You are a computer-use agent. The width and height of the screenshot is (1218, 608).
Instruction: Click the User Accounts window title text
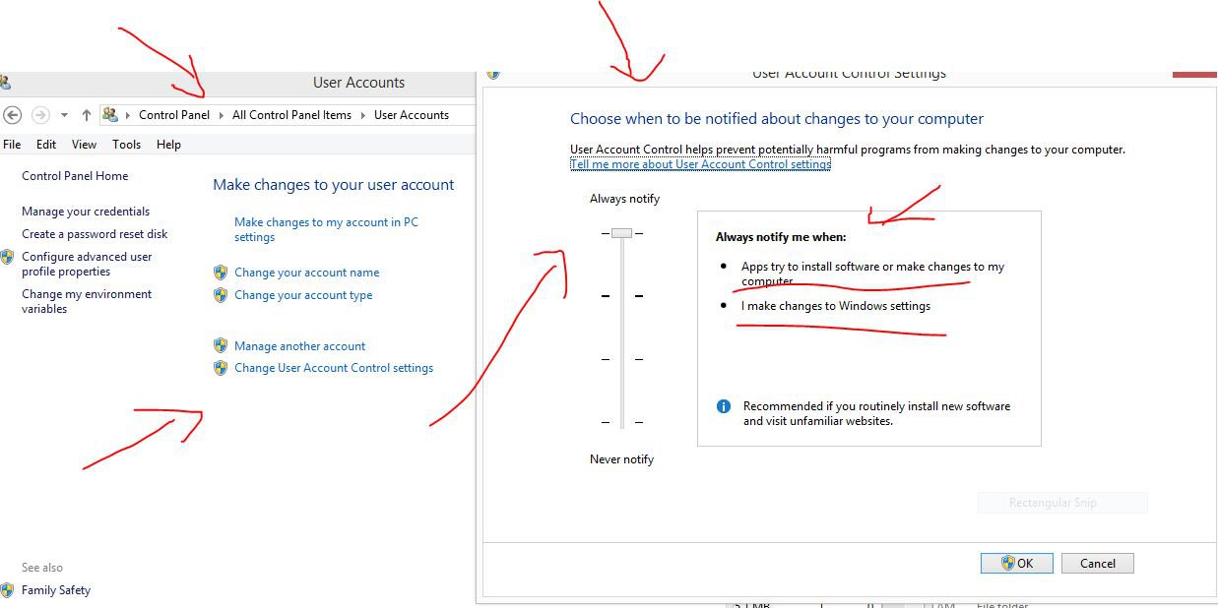pyautogui.click(x=358, y=83)
